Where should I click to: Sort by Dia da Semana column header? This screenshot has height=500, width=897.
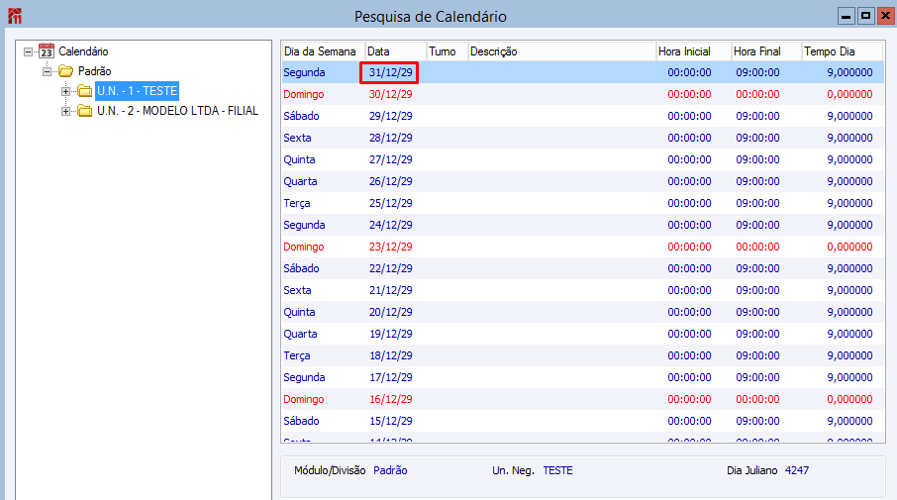(323, 51)
